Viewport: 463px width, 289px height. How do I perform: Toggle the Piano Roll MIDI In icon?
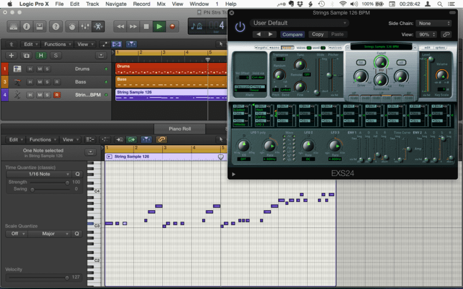[120, 139]
